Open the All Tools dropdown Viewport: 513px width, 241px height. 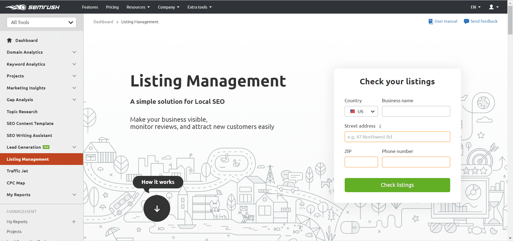click(41, 22)
